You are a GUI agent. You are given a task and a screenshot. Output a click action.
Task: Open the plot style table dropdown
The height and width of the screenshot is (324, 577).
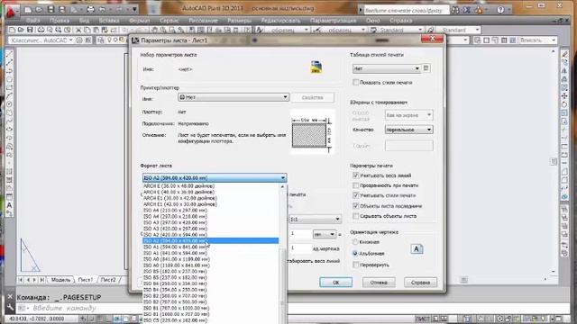387,68
